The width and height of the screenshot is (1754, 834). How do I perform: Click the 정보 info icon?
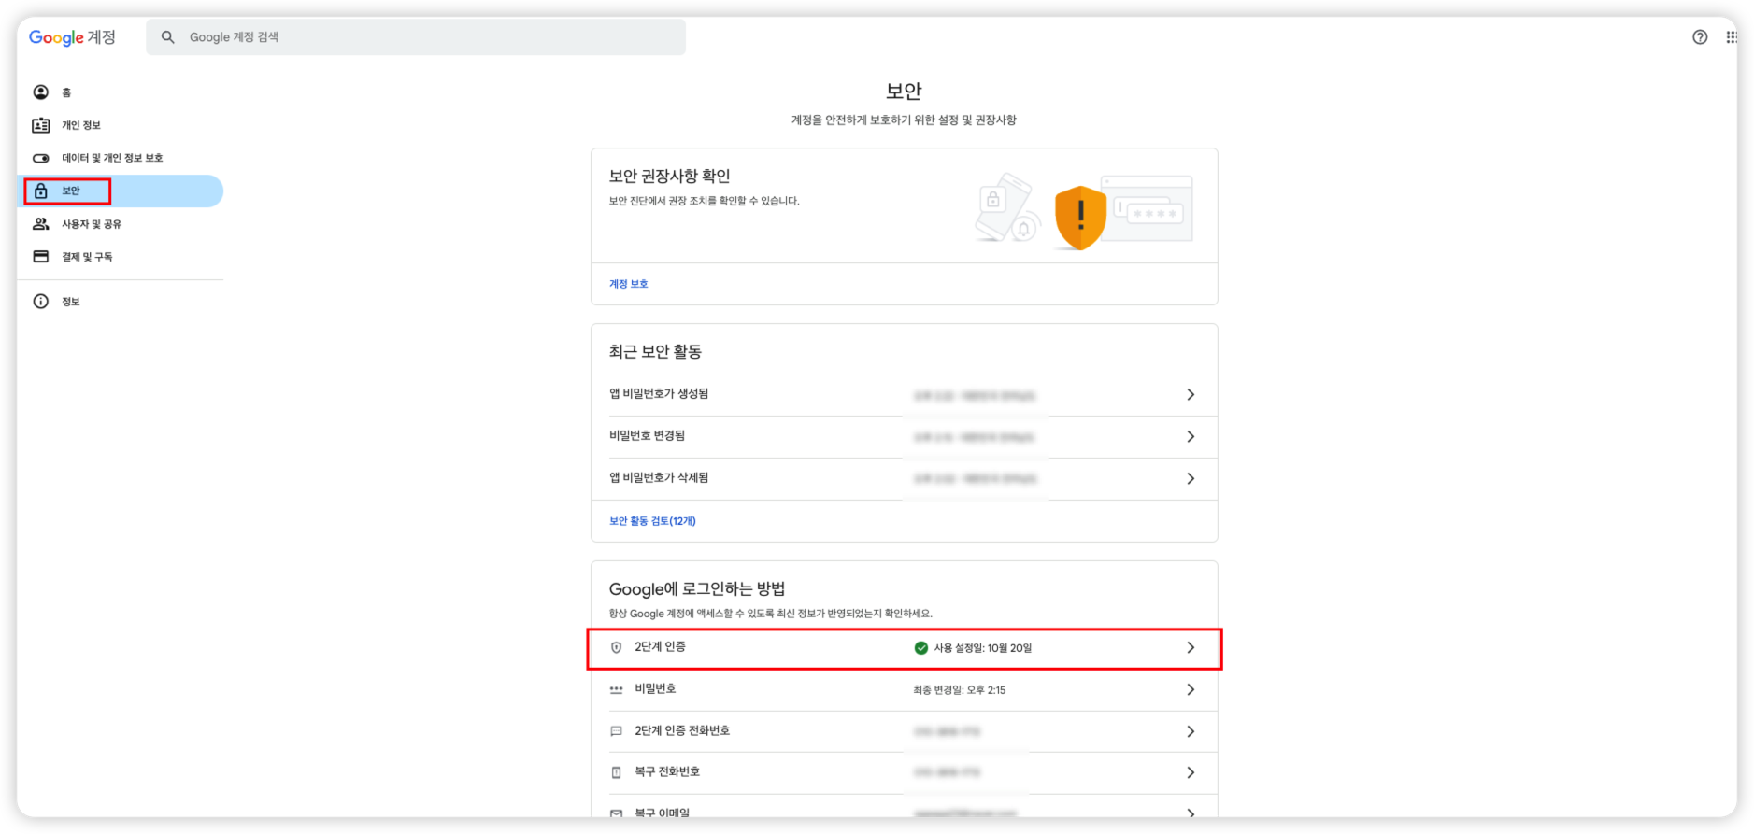(41, 302)
